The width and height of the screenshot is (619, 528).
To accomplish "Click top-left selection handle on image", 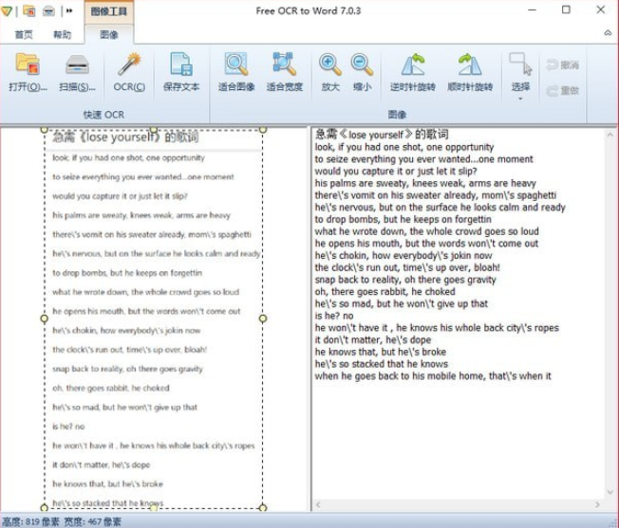I will pos(45,129).
